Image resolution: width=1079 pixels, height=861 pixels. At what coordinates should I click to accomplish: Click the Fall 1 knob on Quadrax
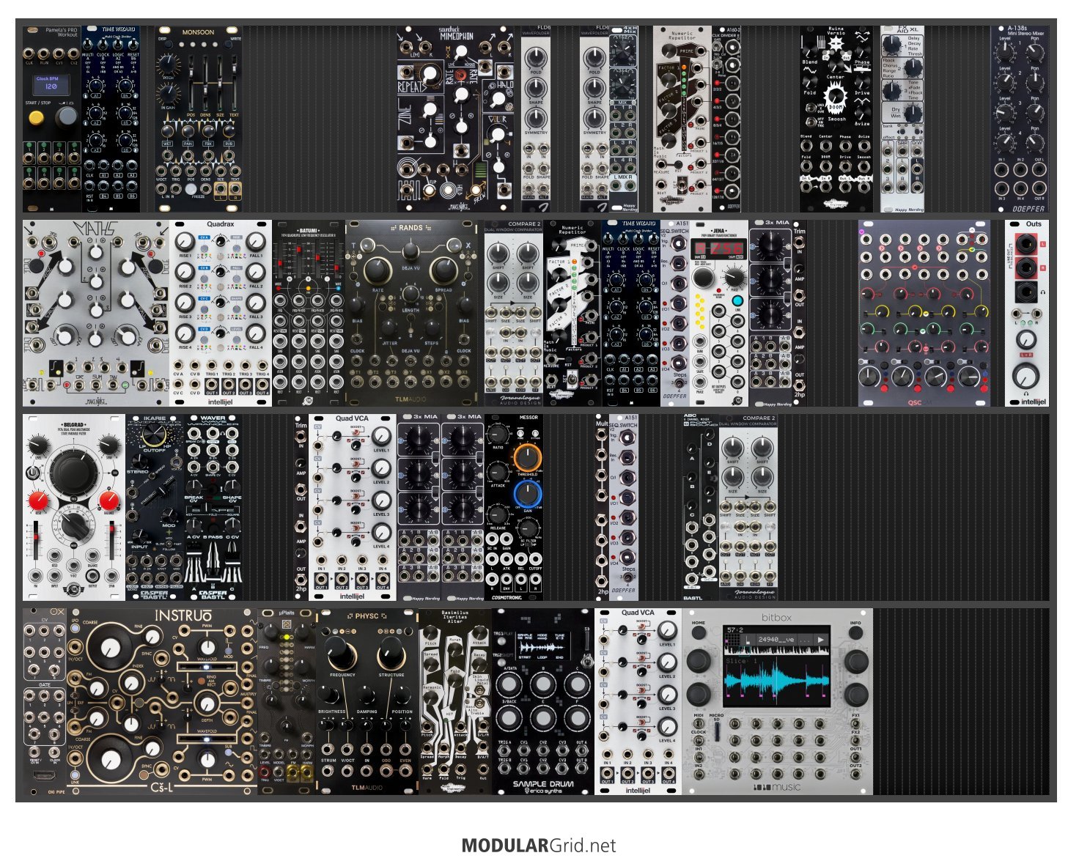pos(256,241)
